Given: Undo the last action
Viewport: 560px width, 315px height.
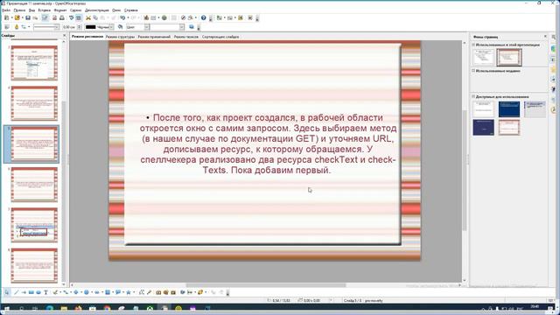Looking at the screenshot, I should pos(122,17).
